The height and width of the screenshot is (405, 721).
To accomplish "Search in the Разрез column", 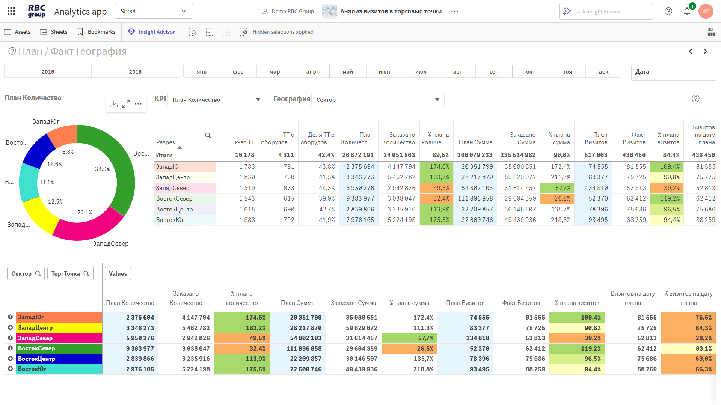I will pos(208,135).
